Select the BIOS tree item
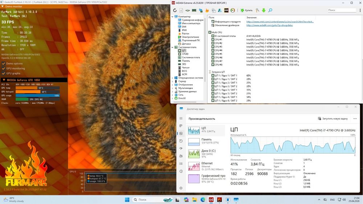Screen dimensions: 363x204 click(x=183, y=71)
